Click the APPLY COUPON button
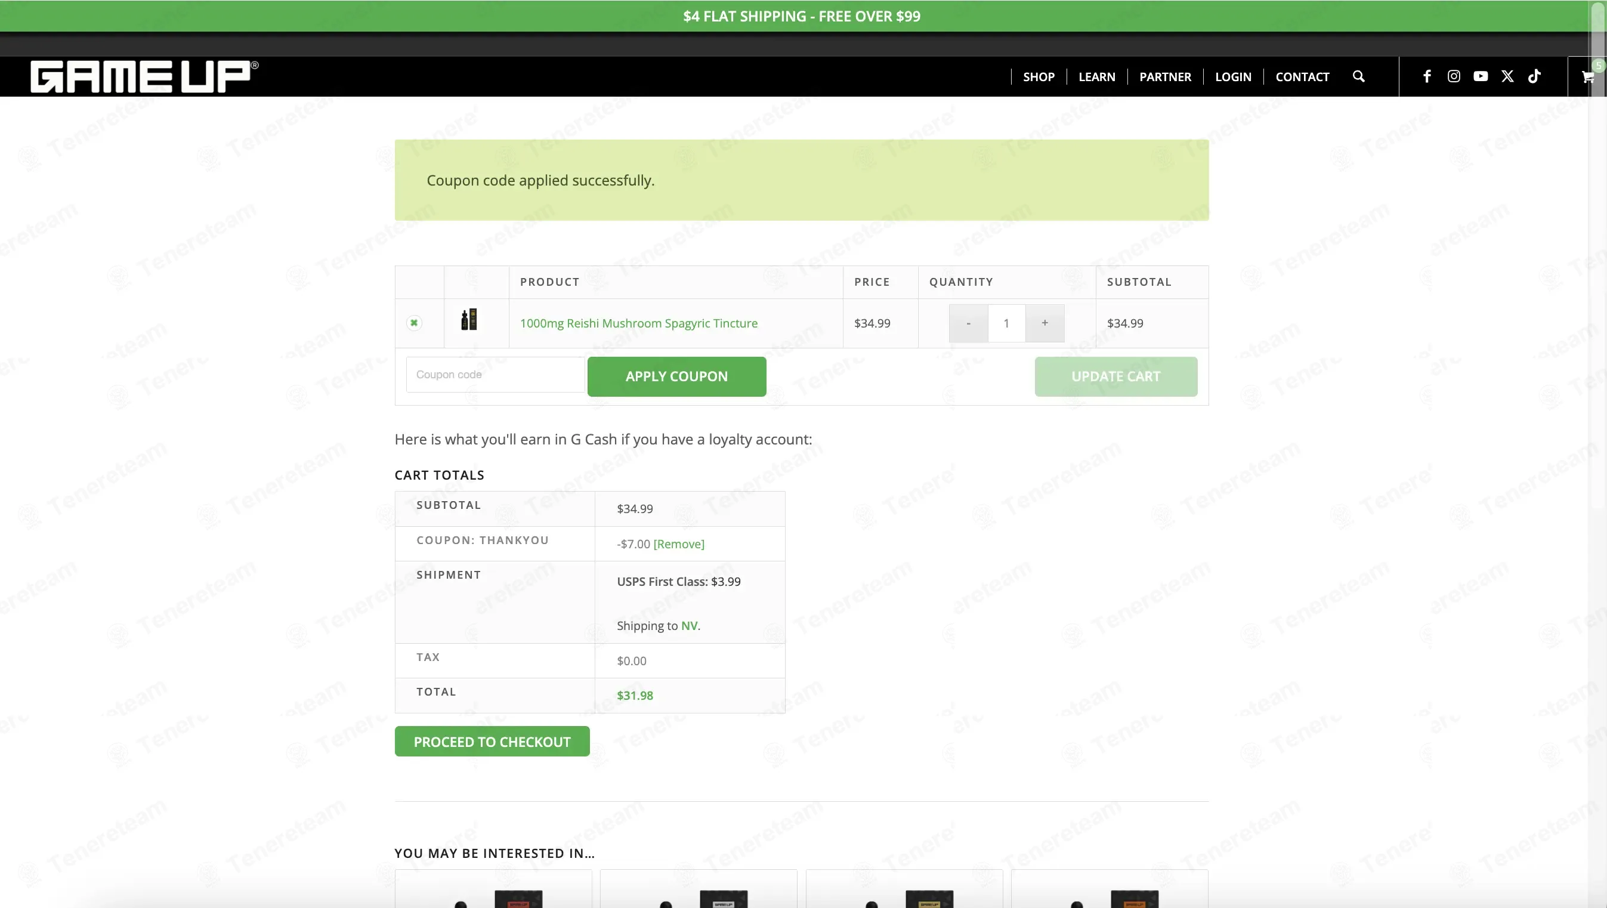Image resolution: width=1607 pixels, height=908 pixels. pyautogui.click(x=677, y=376)
